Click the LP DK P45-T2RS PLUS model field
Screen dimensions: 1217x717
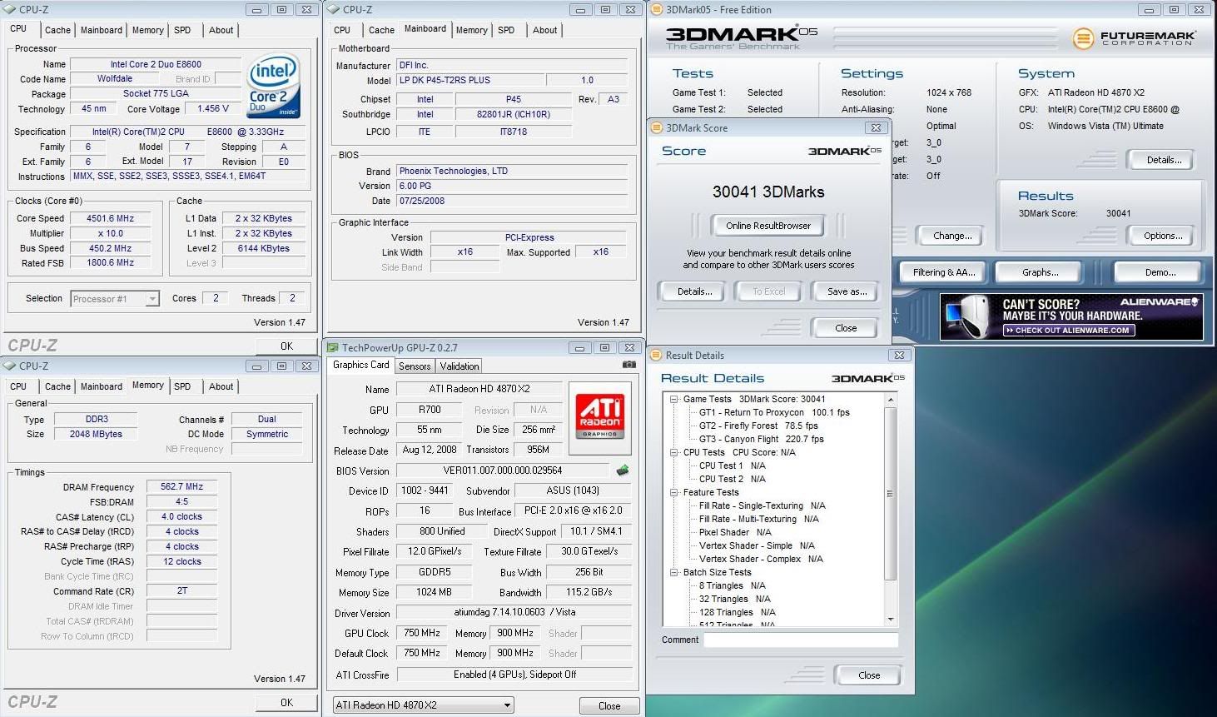(470, 80)
